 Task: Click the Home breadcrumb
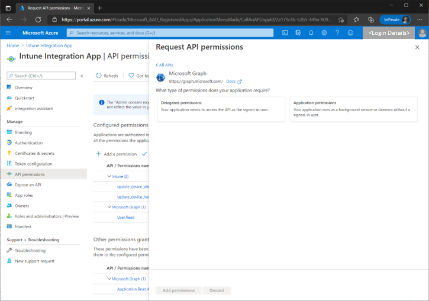[x=13, y=46]
